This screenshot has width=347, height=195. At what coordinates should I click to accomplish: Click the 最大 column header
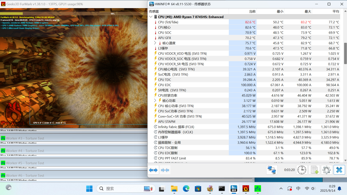(x=298, y=11)
